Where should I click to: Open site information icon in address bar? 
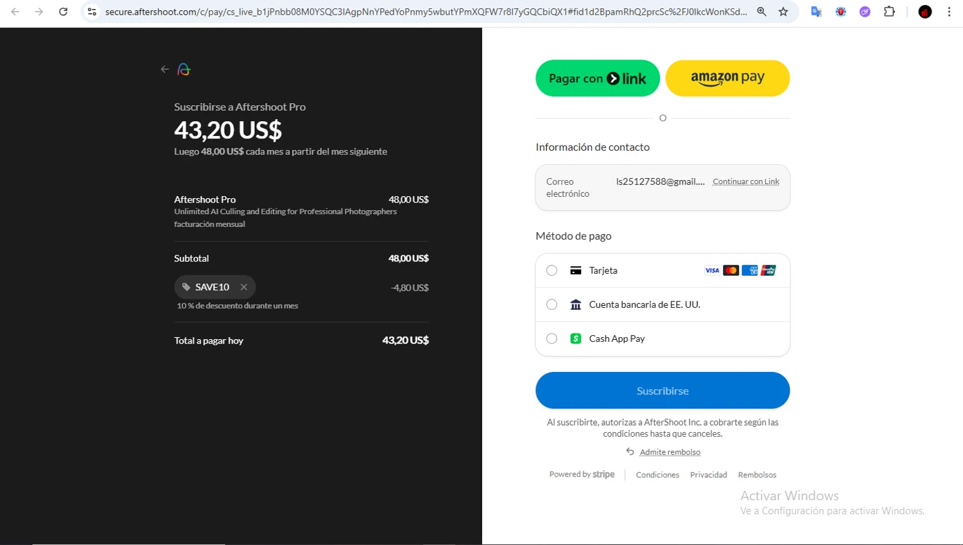tap(92, 12)
